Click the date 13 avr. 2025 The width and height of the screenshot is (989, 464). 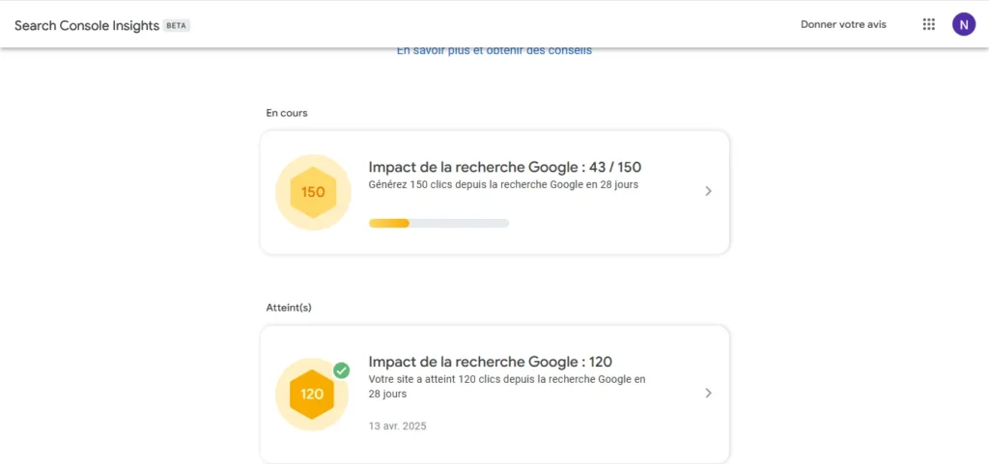click(x=397, y=426)
